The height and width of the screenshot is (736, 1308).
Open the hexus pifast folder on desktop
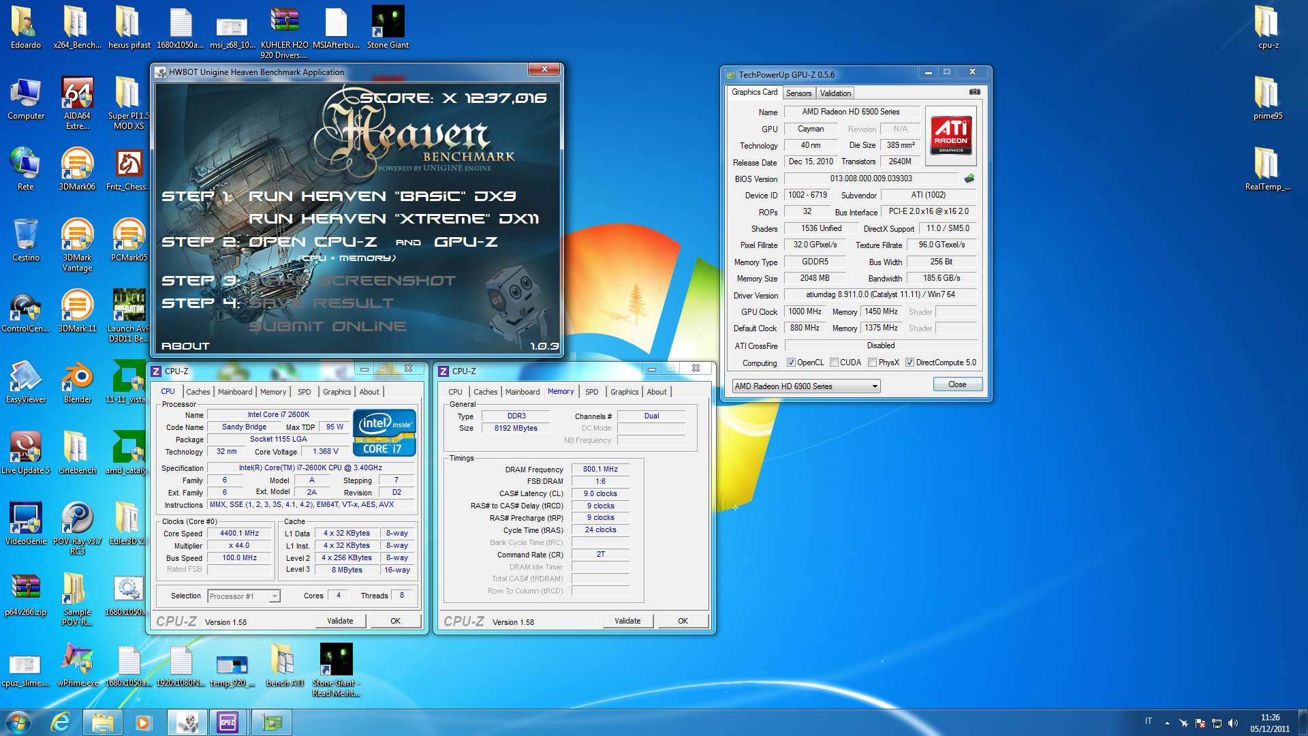(129, 27)
